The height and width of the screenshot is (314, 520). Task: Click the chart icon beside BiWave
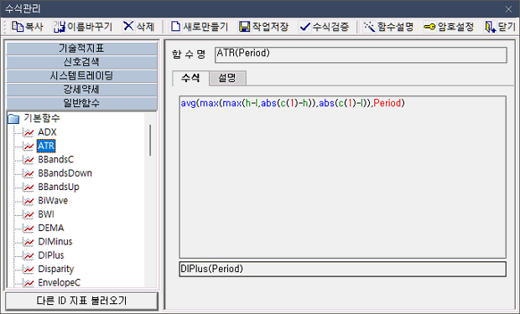coord(29,201)
